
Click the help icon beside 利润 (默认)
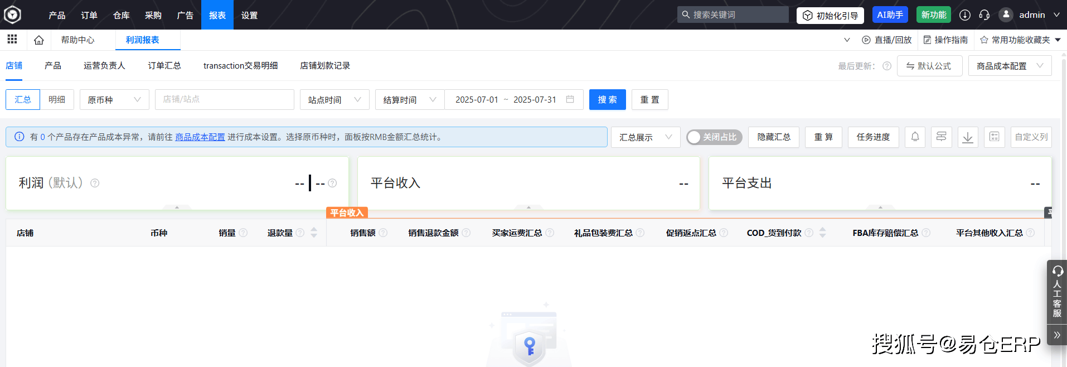tap(95, 183)
